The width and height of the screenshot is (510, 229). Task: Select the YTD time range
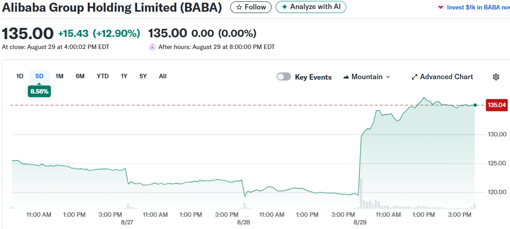click(x=103, y=76)
